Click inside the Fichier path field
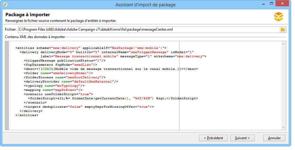Image resolution: width=295 pixels, height=150 pixels. 149,29
